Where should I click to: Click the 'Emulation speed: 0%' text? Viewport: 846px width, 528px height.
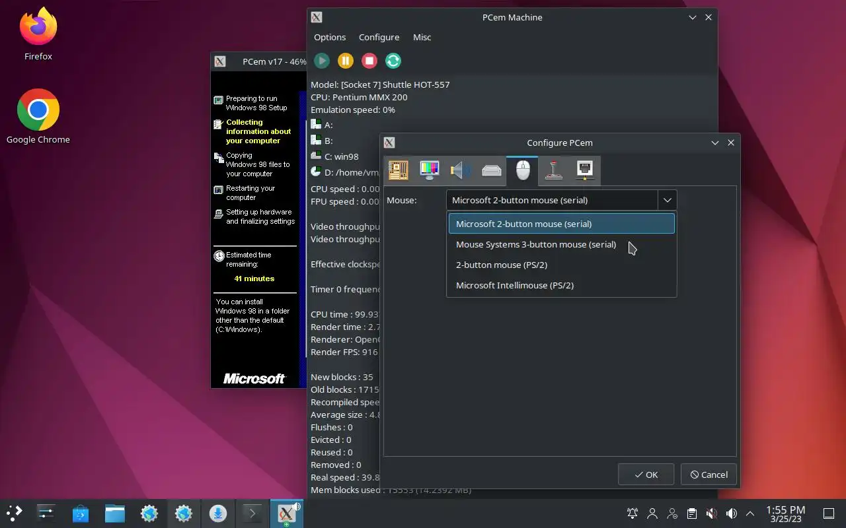coord(353,110)
